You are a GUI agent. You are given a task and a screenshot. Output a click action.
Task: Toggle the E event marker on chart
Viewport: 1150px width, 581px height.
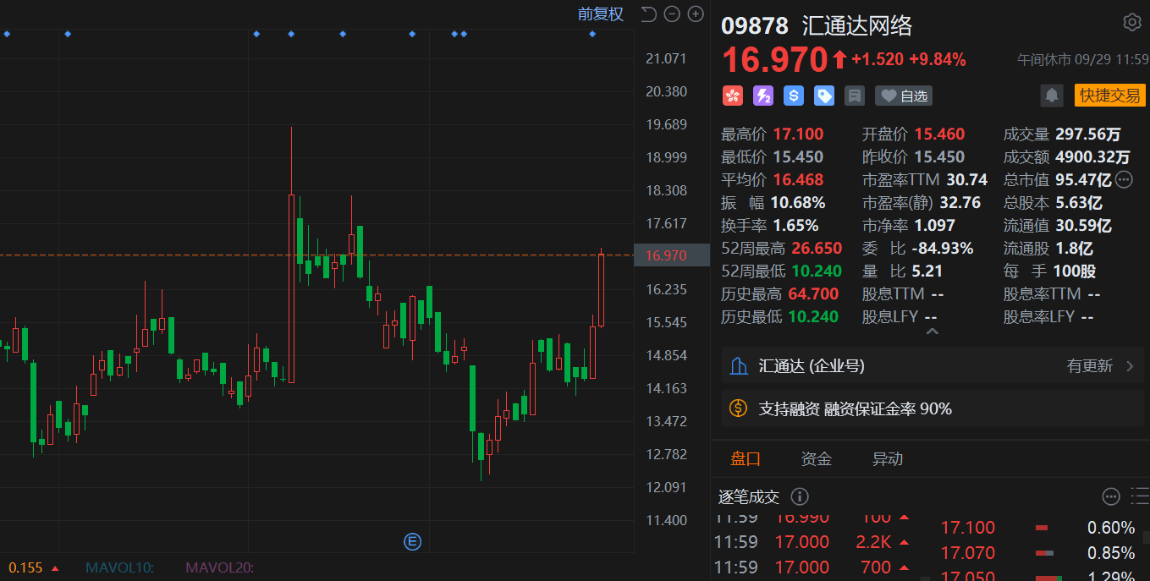click(x=412, y=540)
